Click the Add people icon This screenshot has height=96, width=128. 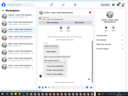(x=61, y=28)
